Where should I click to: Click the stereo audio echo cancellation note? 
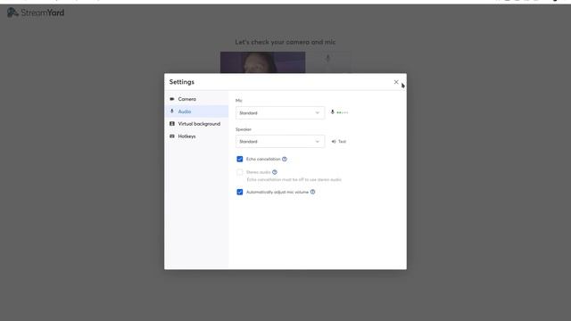click(294, 179)
